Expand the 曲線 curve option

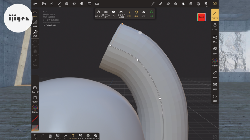click(x=35, y=24)
